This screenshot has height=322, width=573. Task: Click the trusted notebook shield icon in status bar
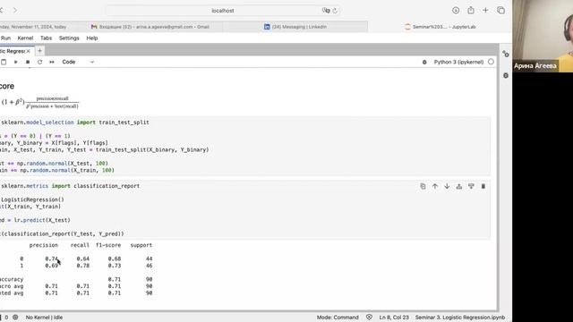point(369,318)
